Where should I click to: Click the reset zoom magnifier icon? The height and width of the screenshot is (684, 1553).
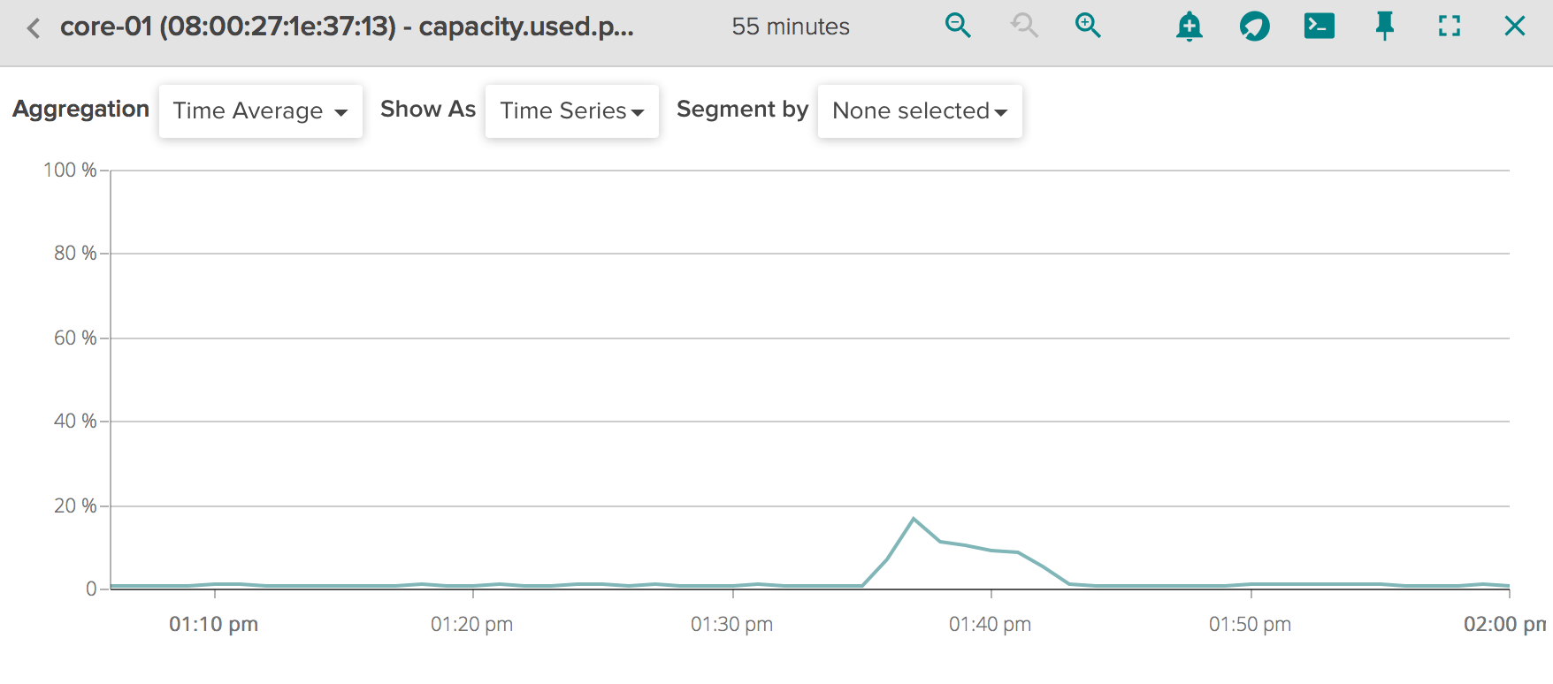click(x=1023, y=26)
